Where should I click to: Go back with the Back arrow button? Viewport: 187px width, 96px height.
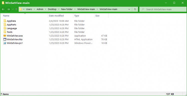pos(3,9)
